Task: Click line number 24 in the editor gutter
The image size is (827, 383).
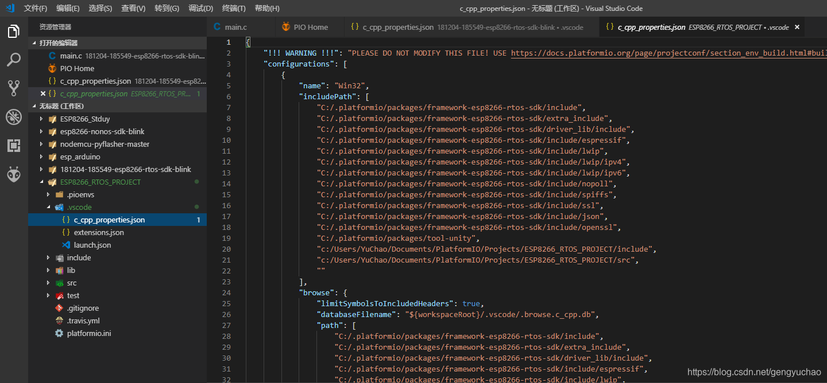Action: (226, 292)
